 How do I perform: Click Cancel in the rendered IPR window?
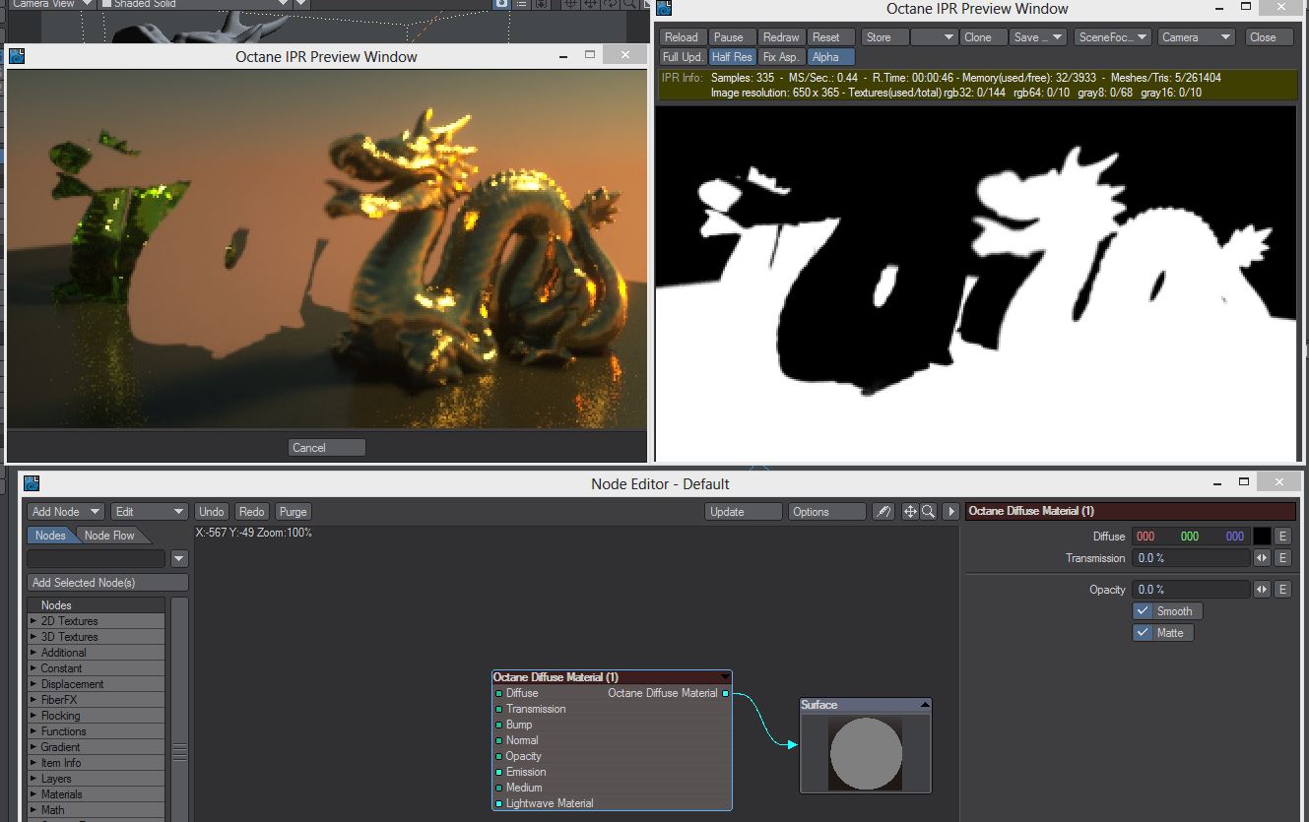tap(327, 448)
